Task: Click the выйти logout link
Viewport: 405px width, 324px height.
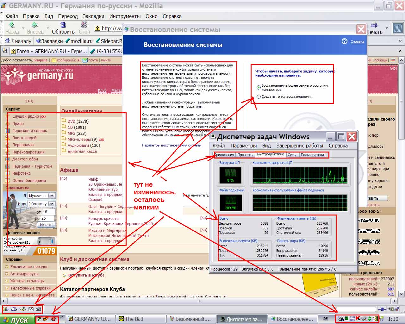Action: coord(106,60)
